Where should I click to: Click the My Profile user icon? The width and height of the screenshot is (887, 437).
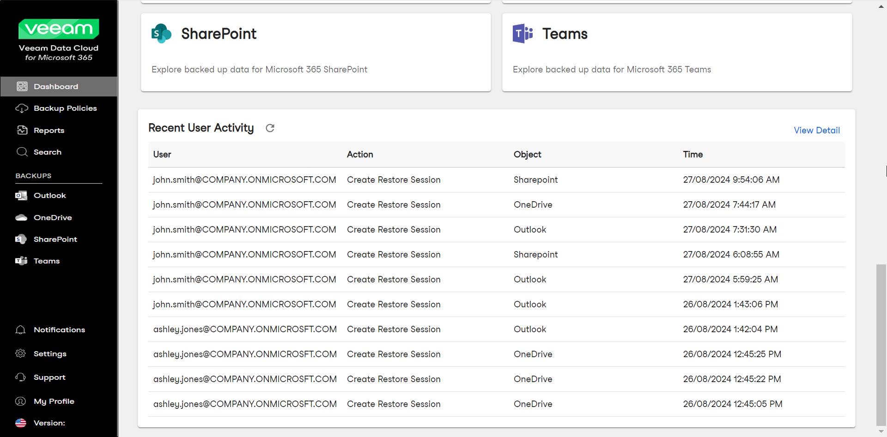[x=20, y=401]
